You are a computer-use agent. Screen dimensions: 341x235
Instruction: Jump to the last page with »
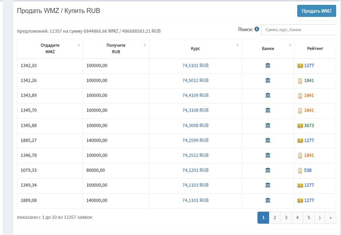(331, 217)
